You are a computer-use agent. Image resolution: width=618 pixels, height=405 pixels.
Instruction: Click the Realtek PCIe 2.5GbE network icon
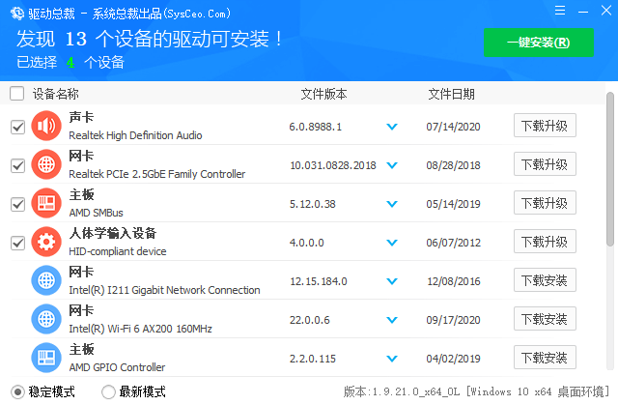[x=46, y=165]
